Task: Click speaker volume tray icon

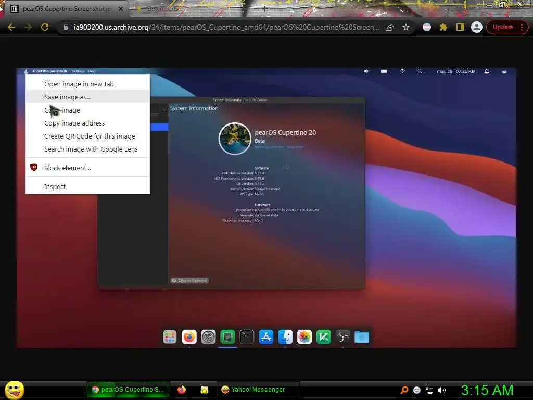Action: 442,390
